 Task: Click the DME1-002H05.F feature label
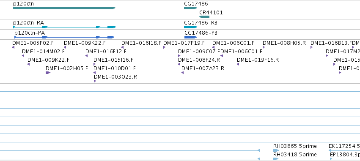[66, 68]
